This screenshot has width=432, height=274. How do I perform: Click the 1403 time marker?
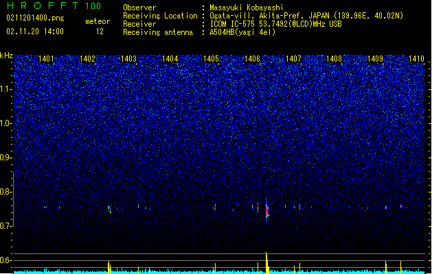[x=128, y=59]
